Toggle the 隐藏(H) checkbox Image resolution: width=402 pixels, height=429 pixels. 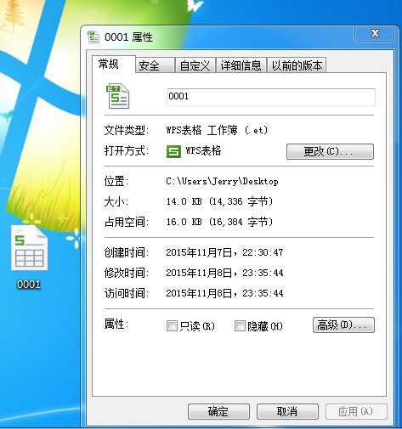coord(240,326)
